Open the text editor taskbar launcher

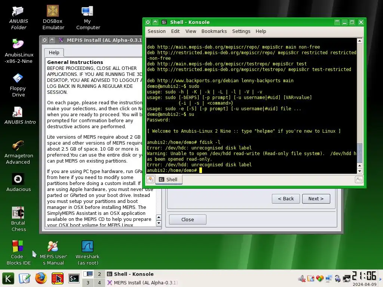[24, 278]
